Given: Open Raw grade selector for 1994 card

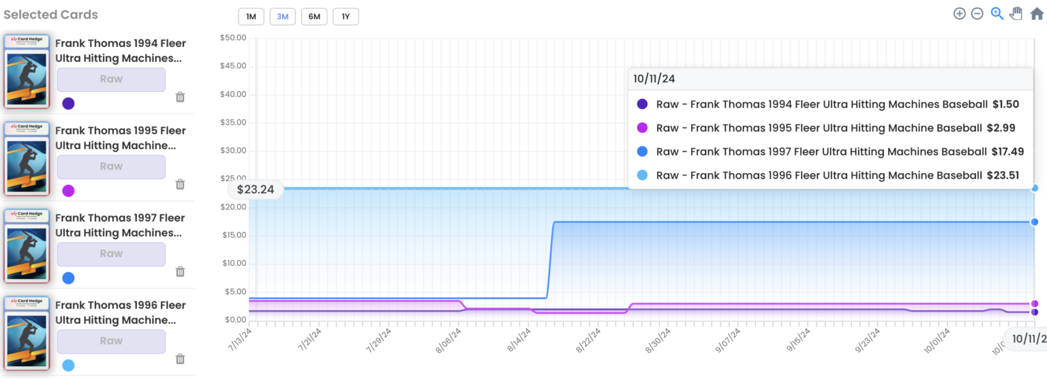Looking at the screenshot, I should pos(111,79).
